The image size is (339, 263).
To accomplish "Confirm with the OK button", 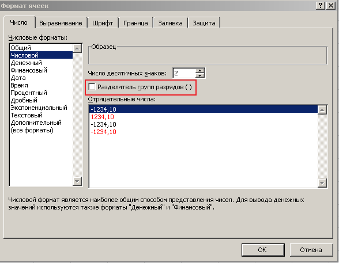I will [x=263, y=250].
